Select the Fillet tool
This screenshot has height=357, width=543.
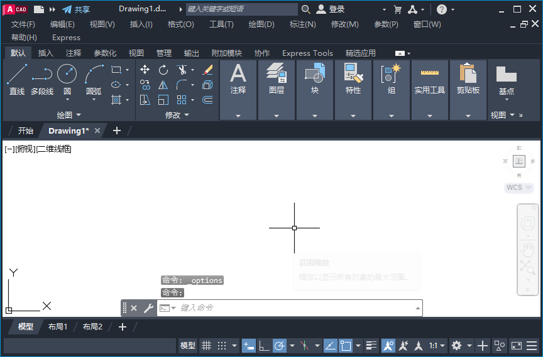pos(182,85)
